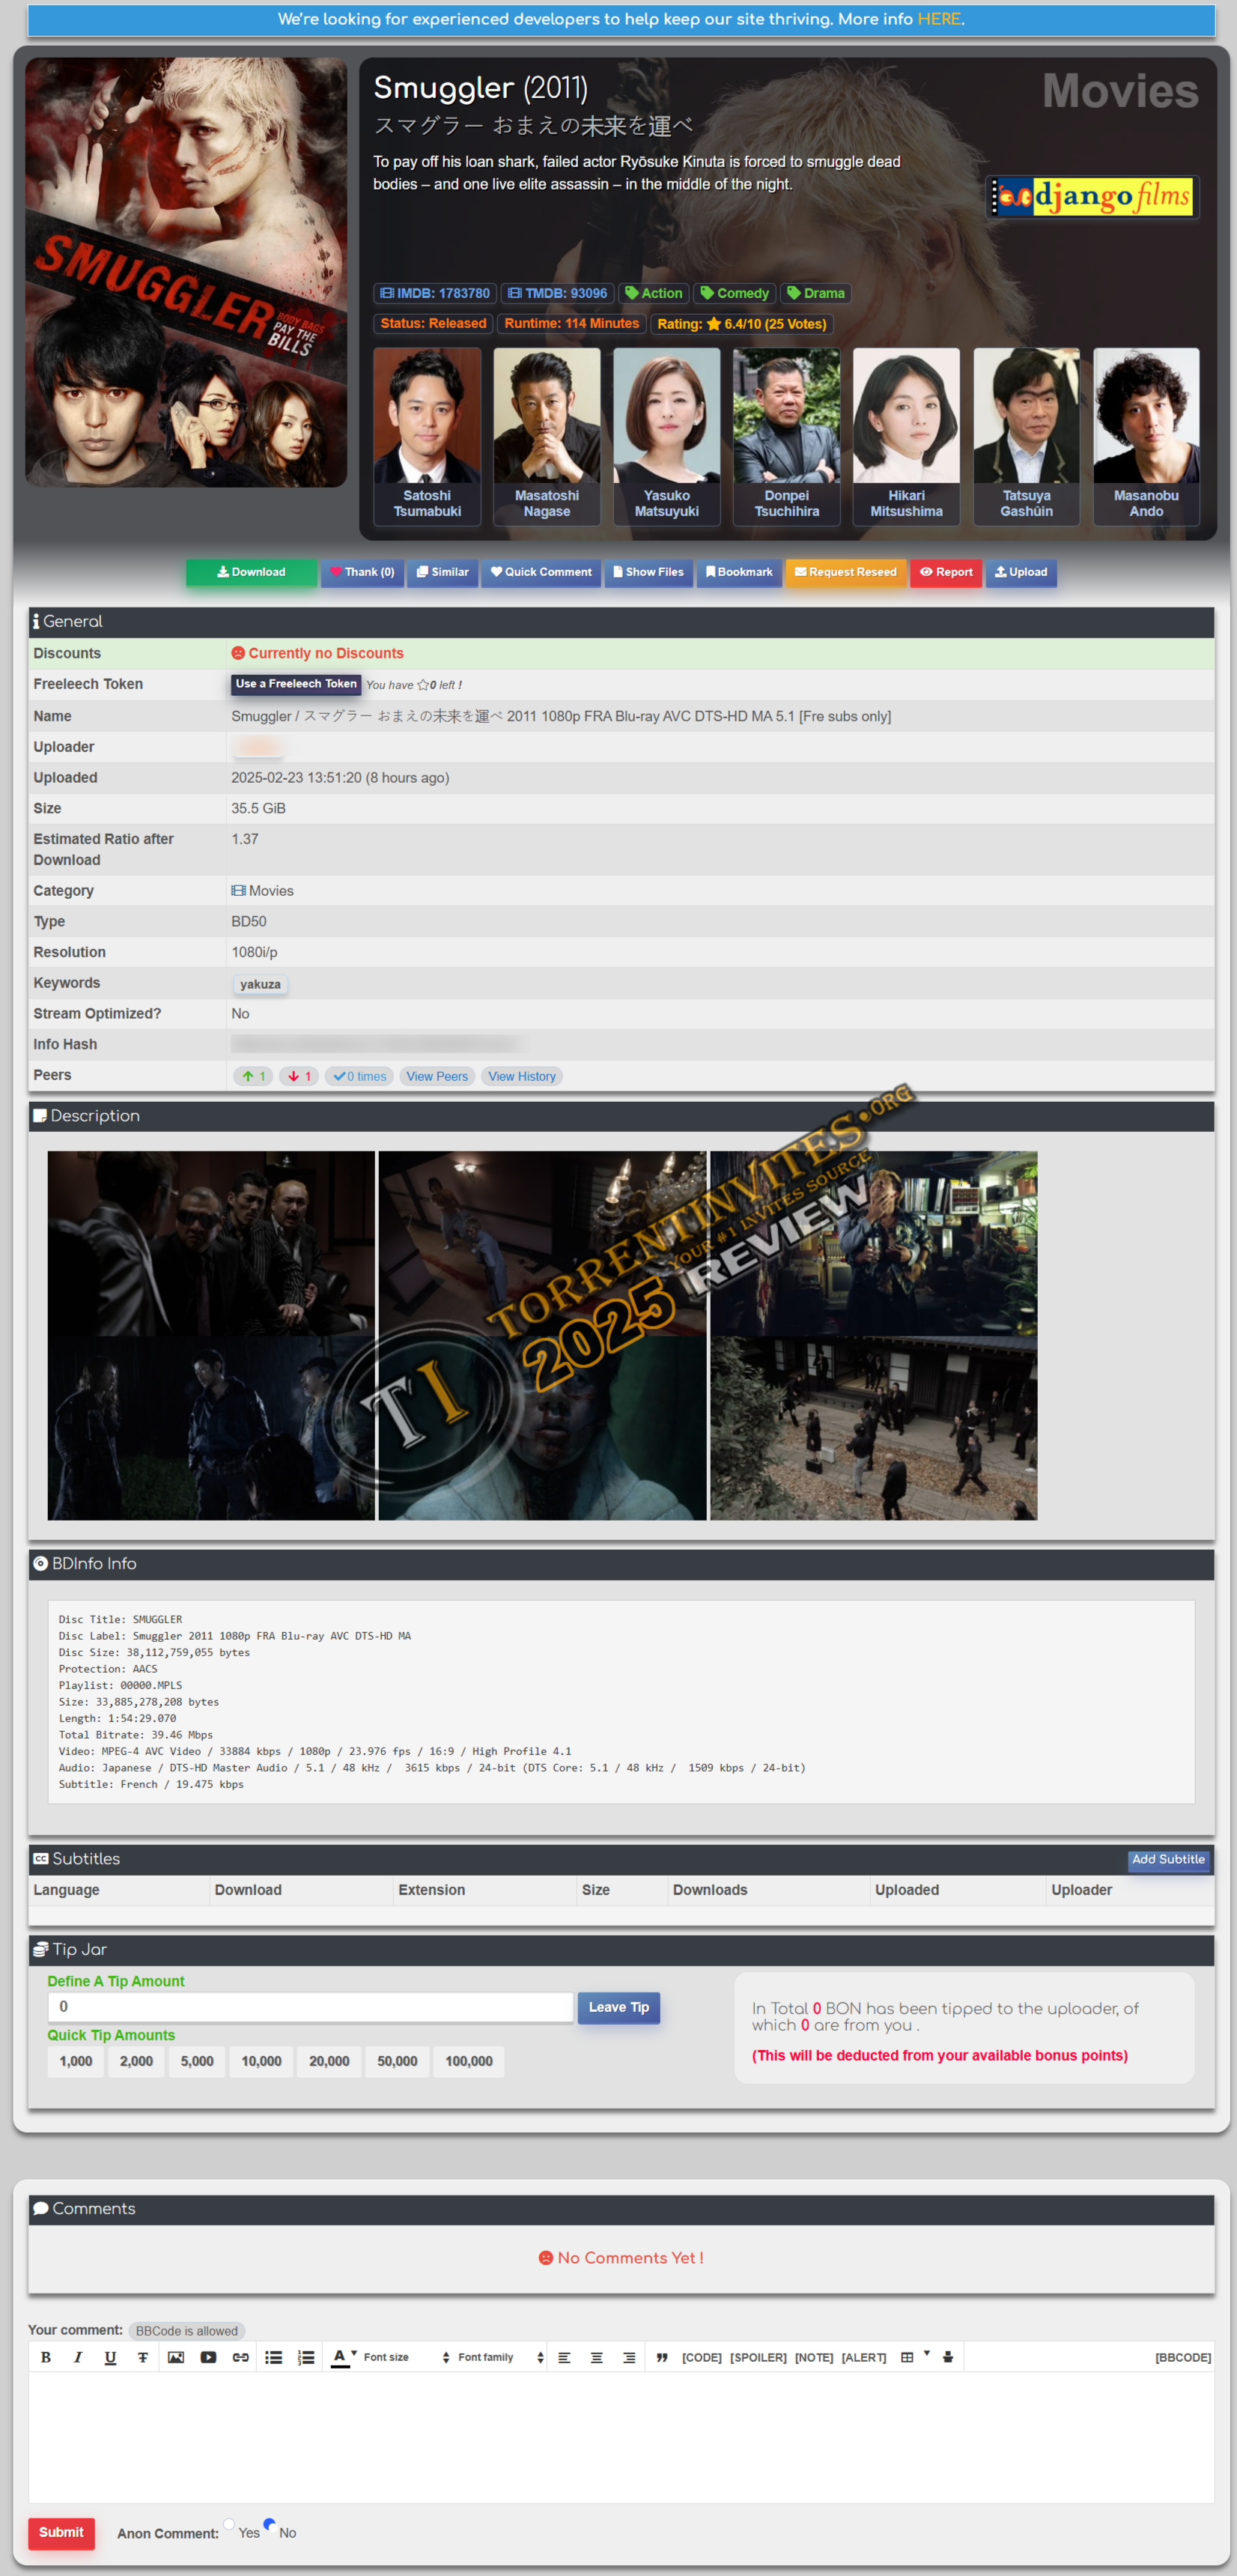Click the Upload button

tap(1021, 572)
